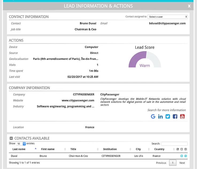Share Duval contact via blue share icon
The width and height of the screenshot is (197, 169).
[x=186, y=156]
